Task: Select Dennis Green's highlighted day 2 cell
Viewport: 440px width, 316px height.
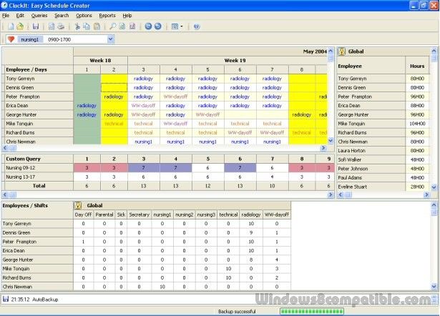Action: pyautogui.click(x=114, y=87)
